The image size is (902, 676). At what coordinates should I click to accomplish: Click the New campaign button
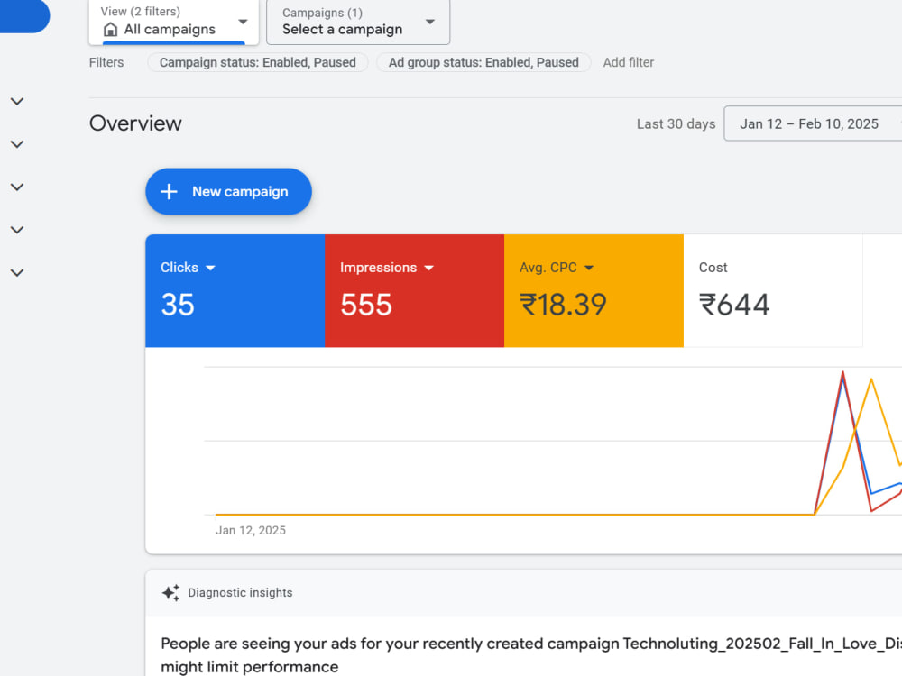228,191
